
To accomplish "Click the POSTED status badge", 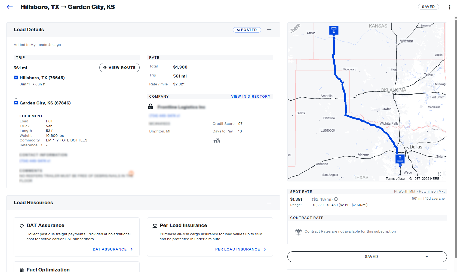I will (x=247, y=30).
